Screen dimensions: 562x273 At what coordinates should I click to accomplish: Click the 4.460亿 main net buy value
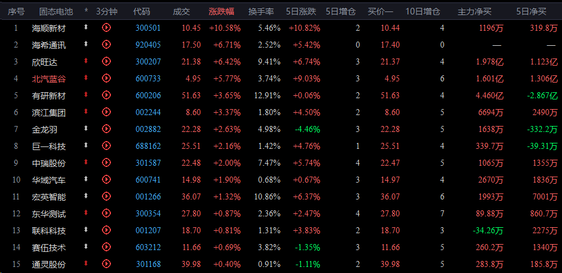(490, 96)
